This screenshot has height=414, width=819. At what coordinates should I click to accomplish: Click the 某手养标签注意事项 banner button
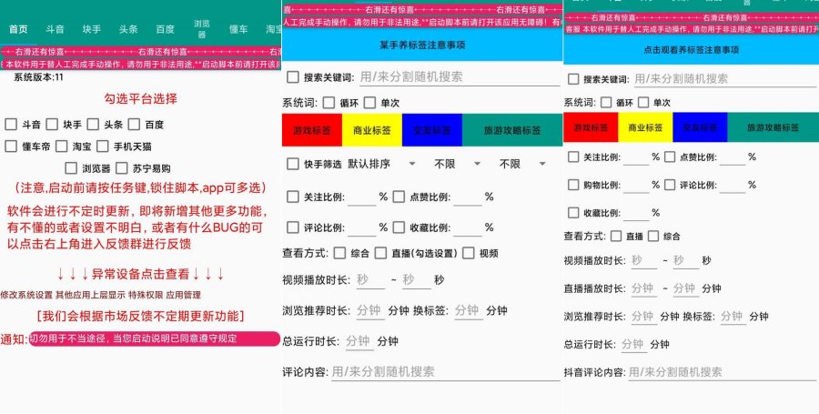click(422, 45)
